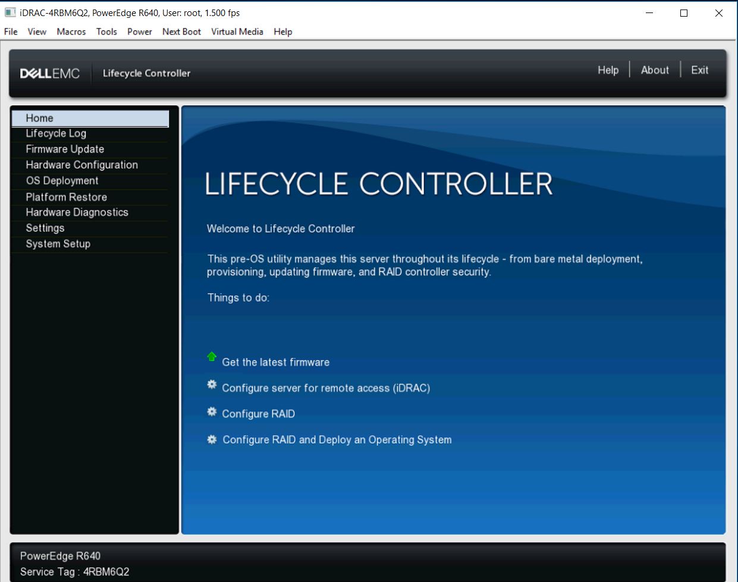Click the gear icon for Configure RAID and Deploy OS
The image size is (738, 582).
(211, 437)
